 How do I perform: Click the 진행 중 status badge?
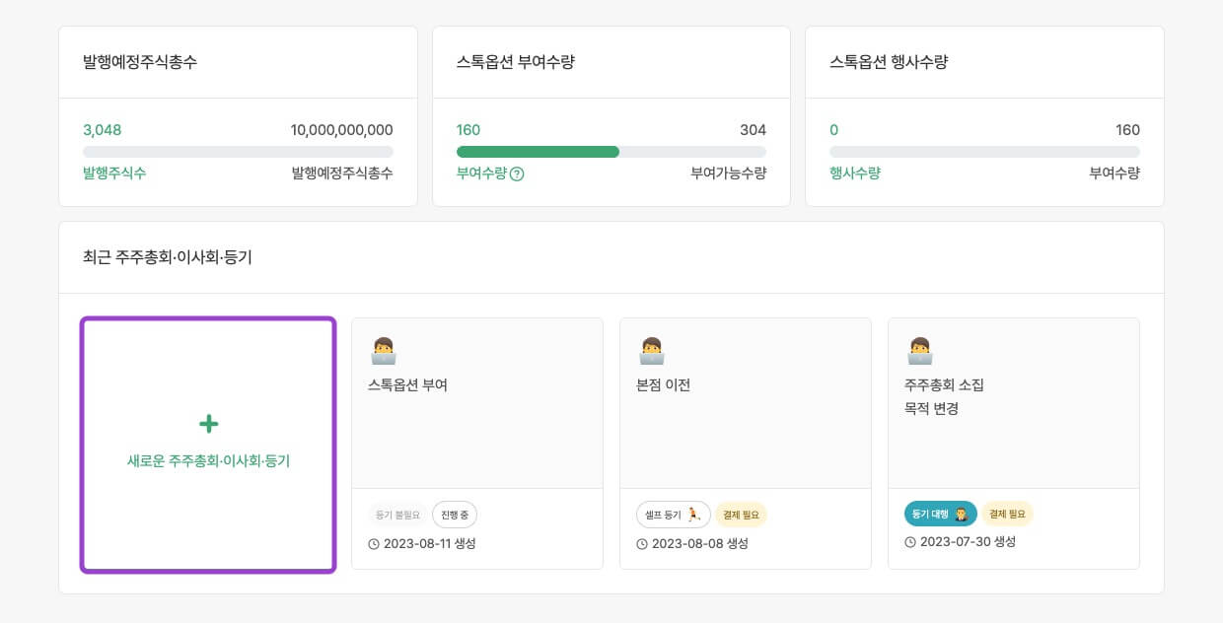[x=455, y=515]
